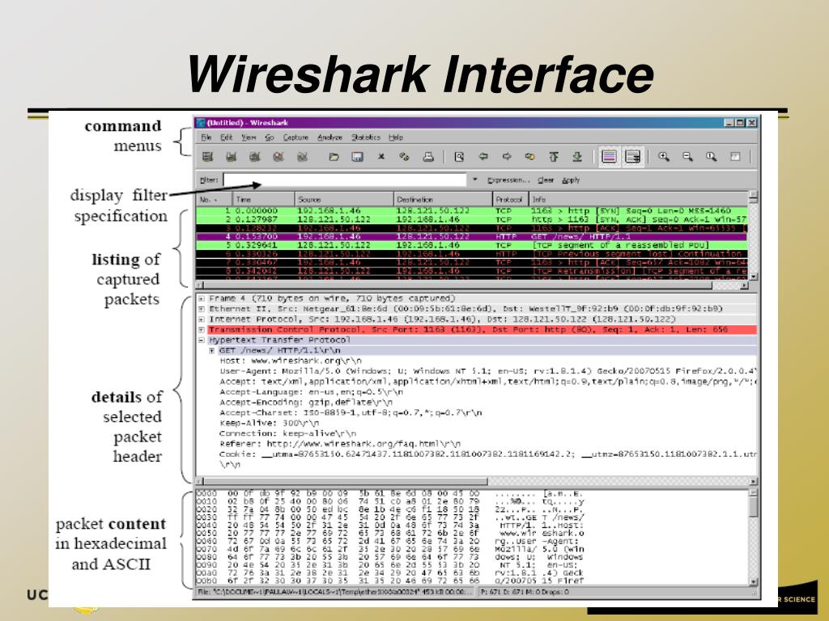Click the Clear filter button
Image resolution: width=829 pixels, height=621 pixels.
[x=546, y=180]
